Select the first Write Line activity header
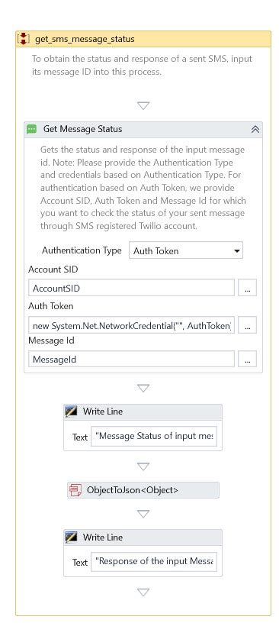Image resolution: width=279 pixels, height=639 pixels. pyautogui.click(x=143, y=411)
